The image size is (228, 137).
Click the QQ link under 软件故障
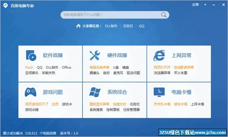pyautogui.click(x=40, y=67)
